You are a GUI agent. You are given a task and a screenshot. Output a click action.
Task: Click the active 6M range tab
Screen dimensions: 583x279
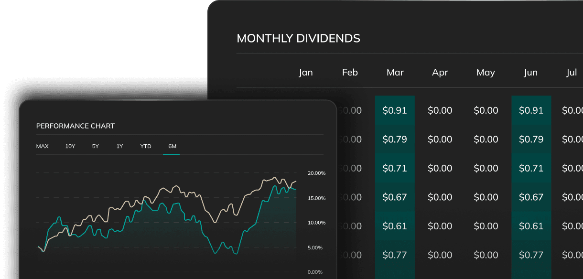tap(172, 146)
